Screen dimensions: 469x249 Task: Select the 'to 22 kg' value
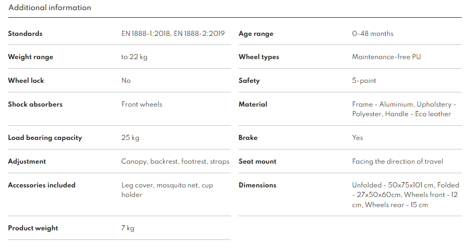134,57
